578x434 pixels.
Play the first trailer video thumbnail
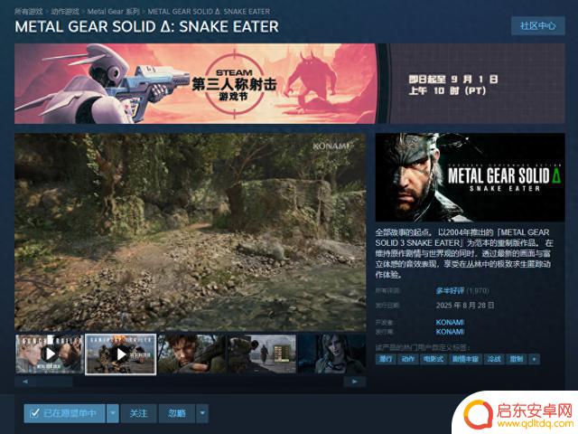[x=50, y=354]
